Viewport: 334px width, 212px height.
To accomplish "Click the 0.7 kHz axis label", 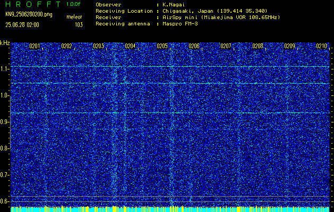I will (4, 175).
